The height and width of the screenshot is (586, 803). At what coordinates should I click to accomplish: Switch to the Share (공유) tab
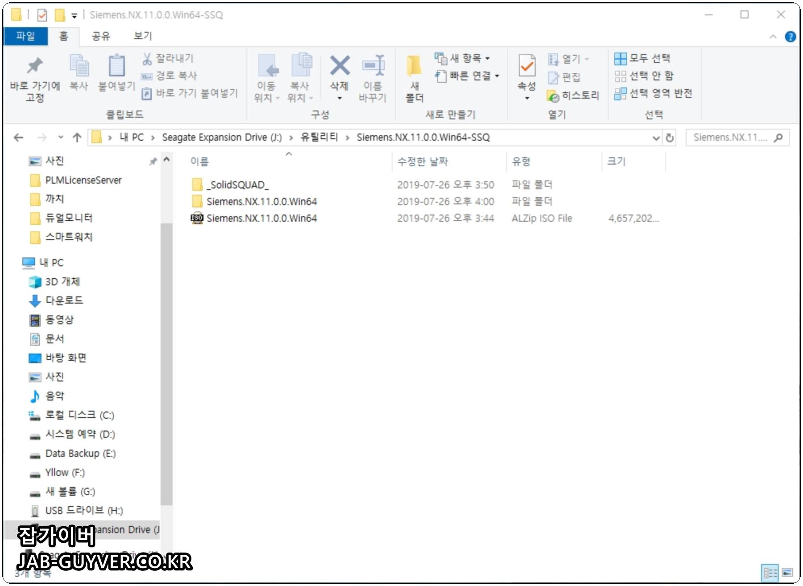tap(101, 36)
